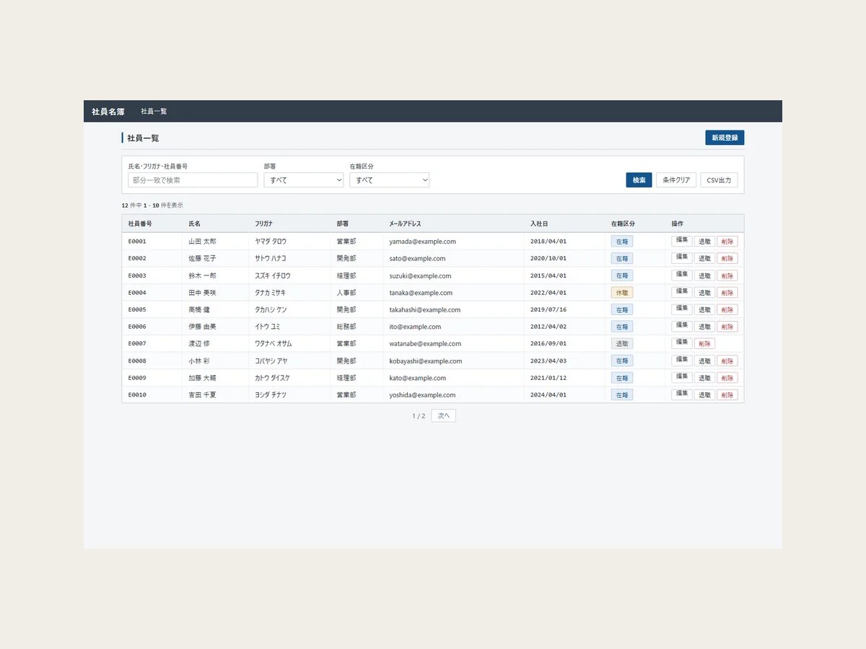The image size is (866, 649).
Task: Click 退職 for employee E0008
Action: point(704,361)
